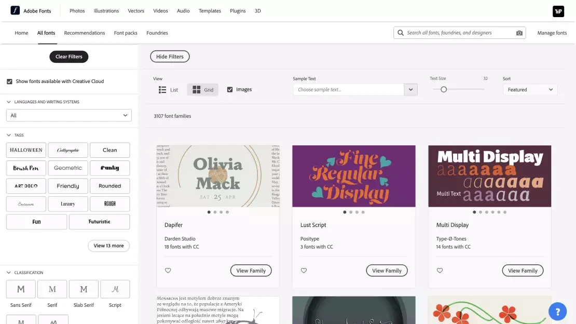
Task: Select the Fun tag
Action: tap(36, 222)
